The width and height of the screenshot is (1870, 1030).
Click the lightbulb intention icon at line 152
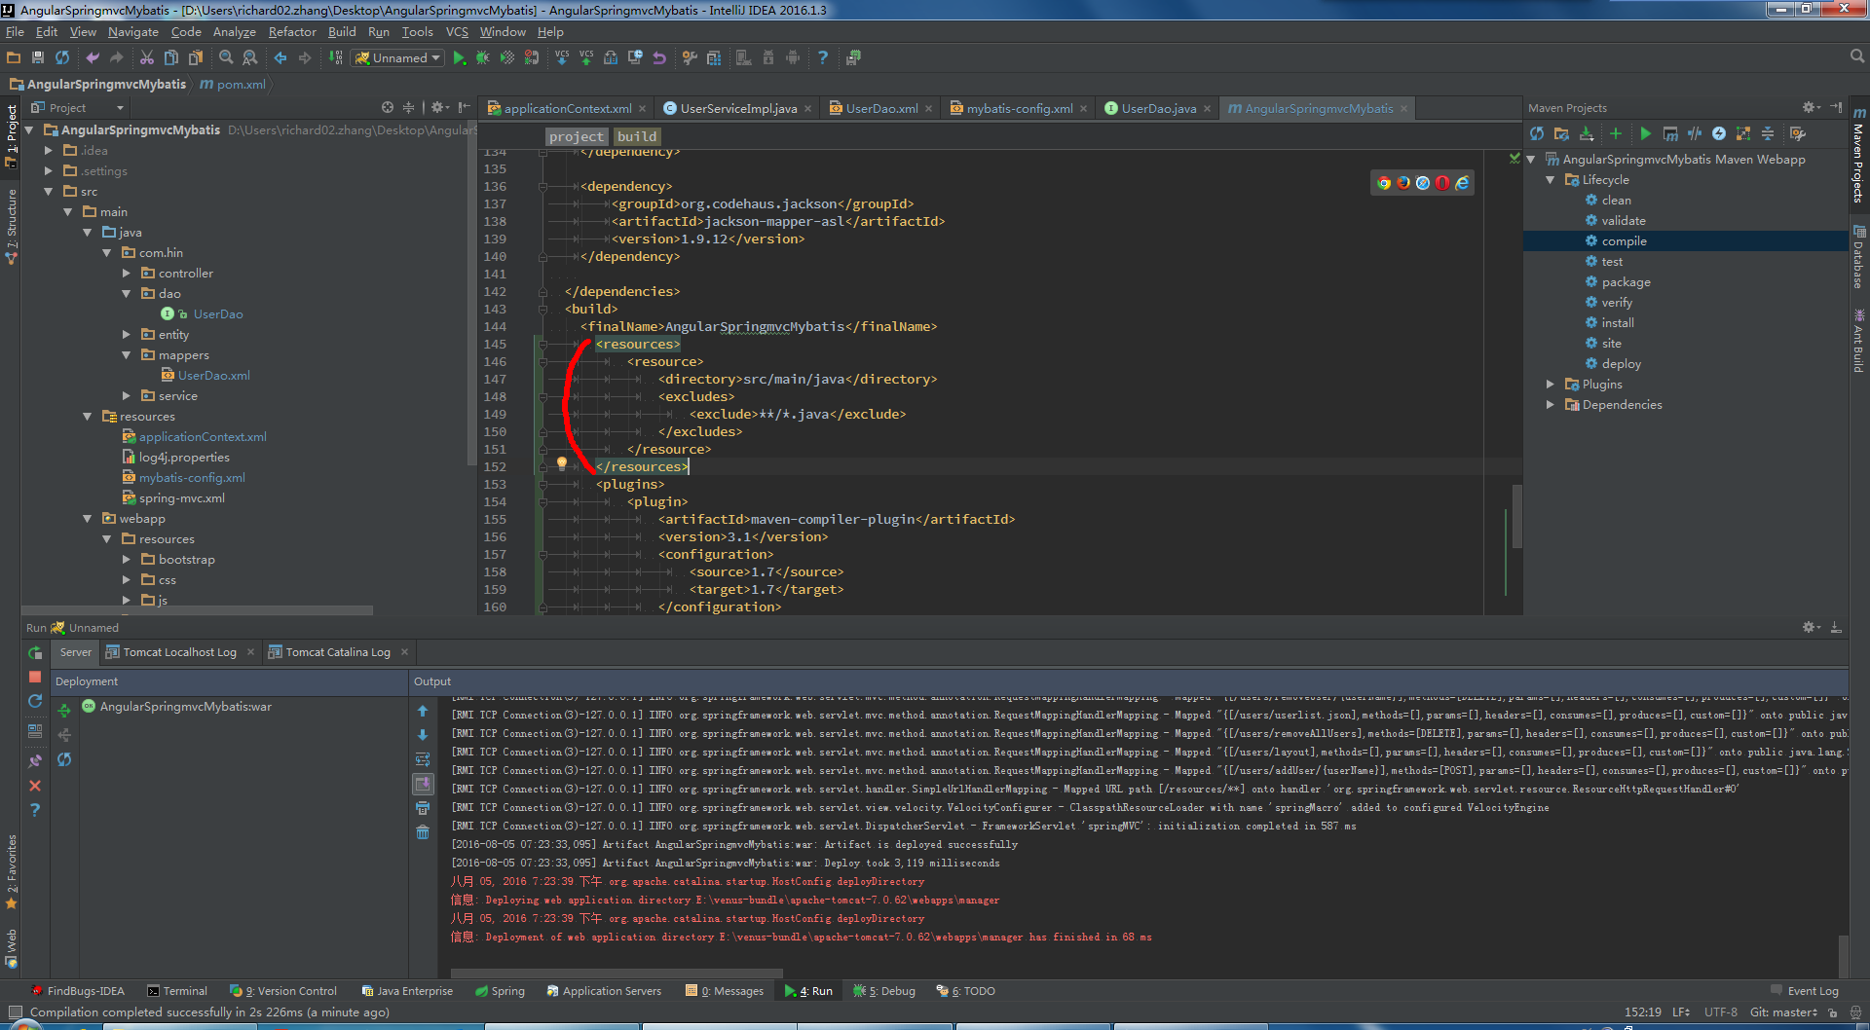562,464
